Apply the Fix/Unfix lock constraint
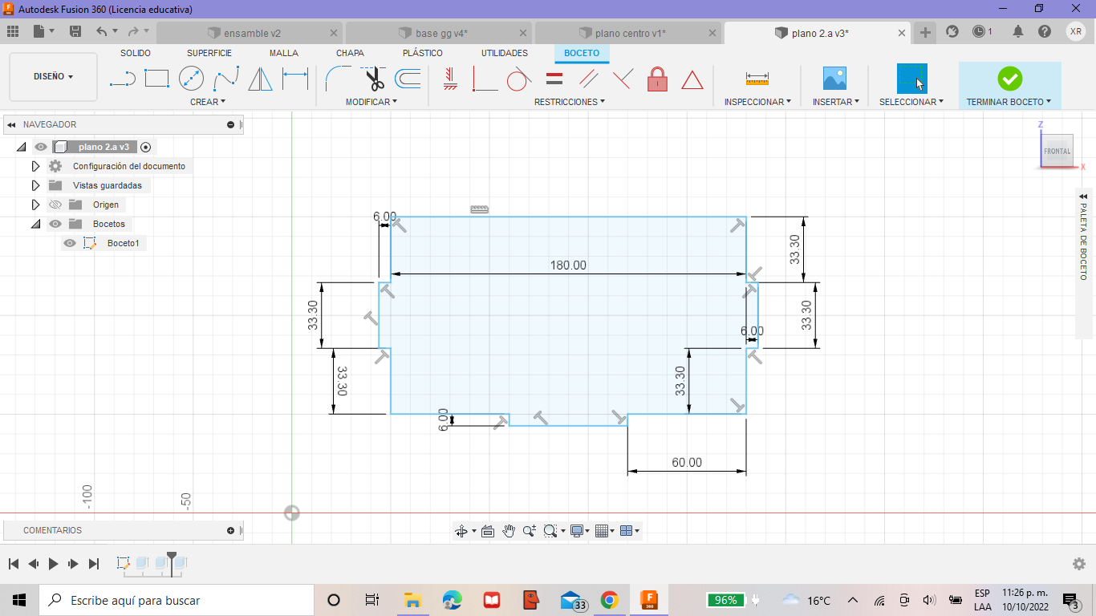Viewport: 1096px width, 616px height. pyautogui.click(x=657, y=79)
